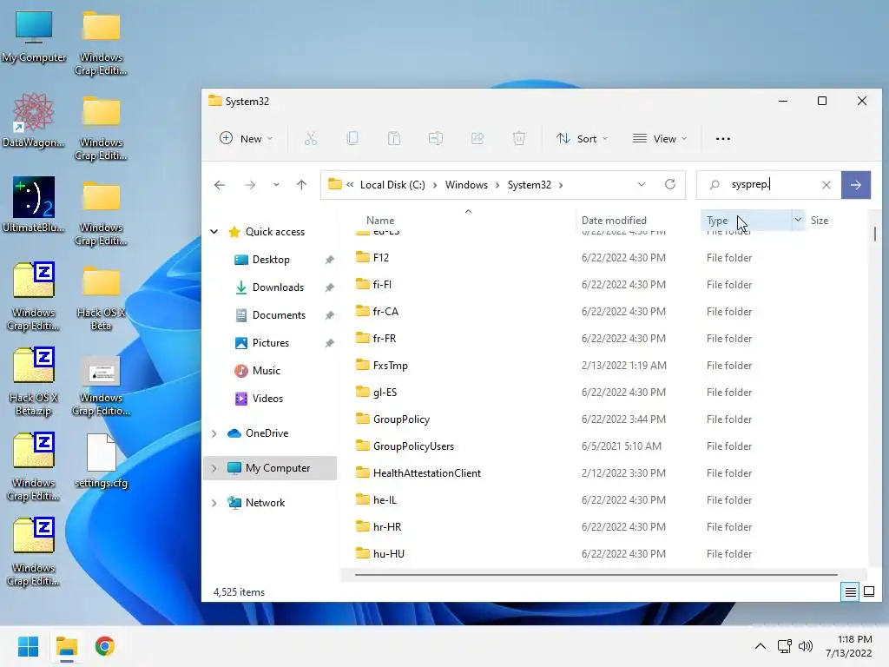Image resolution: width=889 pixels, height=667 pixels.
Task: Expand the OneDrive tree node
Action: click(x=214, y=433)
